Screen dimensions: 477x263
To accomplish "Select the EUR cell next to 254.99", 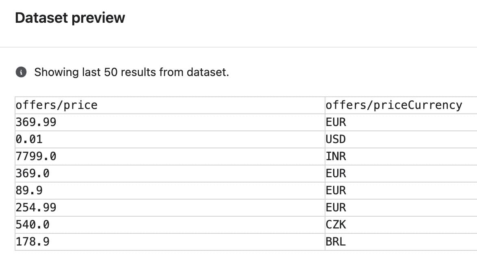I will tap(401, 208).
